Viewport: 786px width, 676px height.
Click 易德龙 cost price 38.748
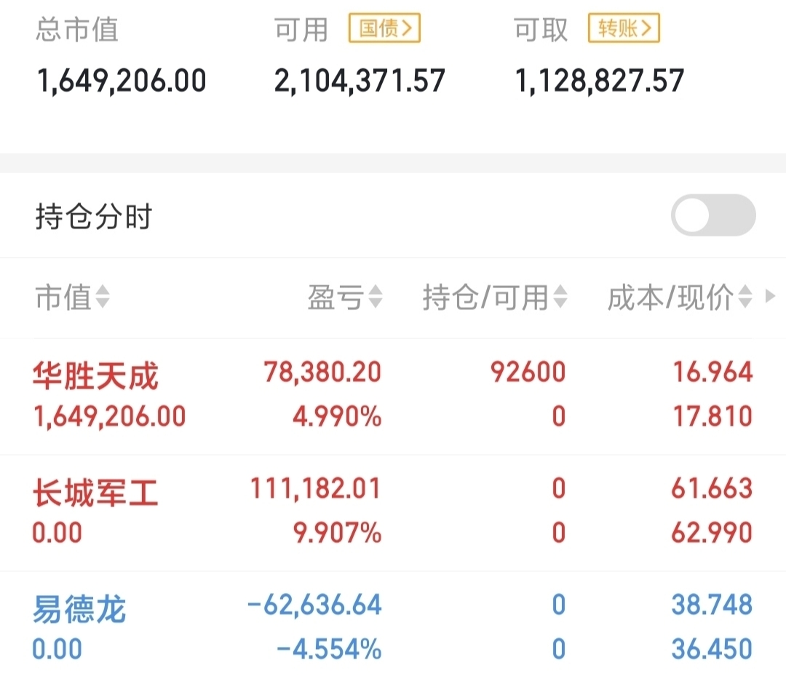[712, 605]
